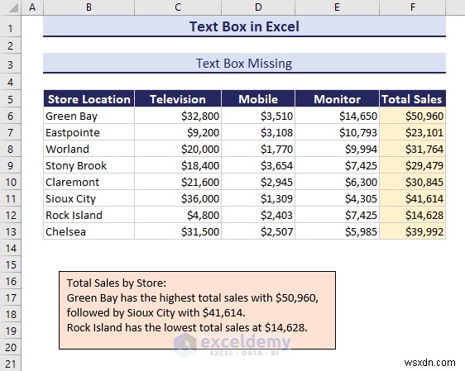Screen dimensions: 465x371
Task: Select the 'Stony Brook' cell
Action: tap(89, 165)
